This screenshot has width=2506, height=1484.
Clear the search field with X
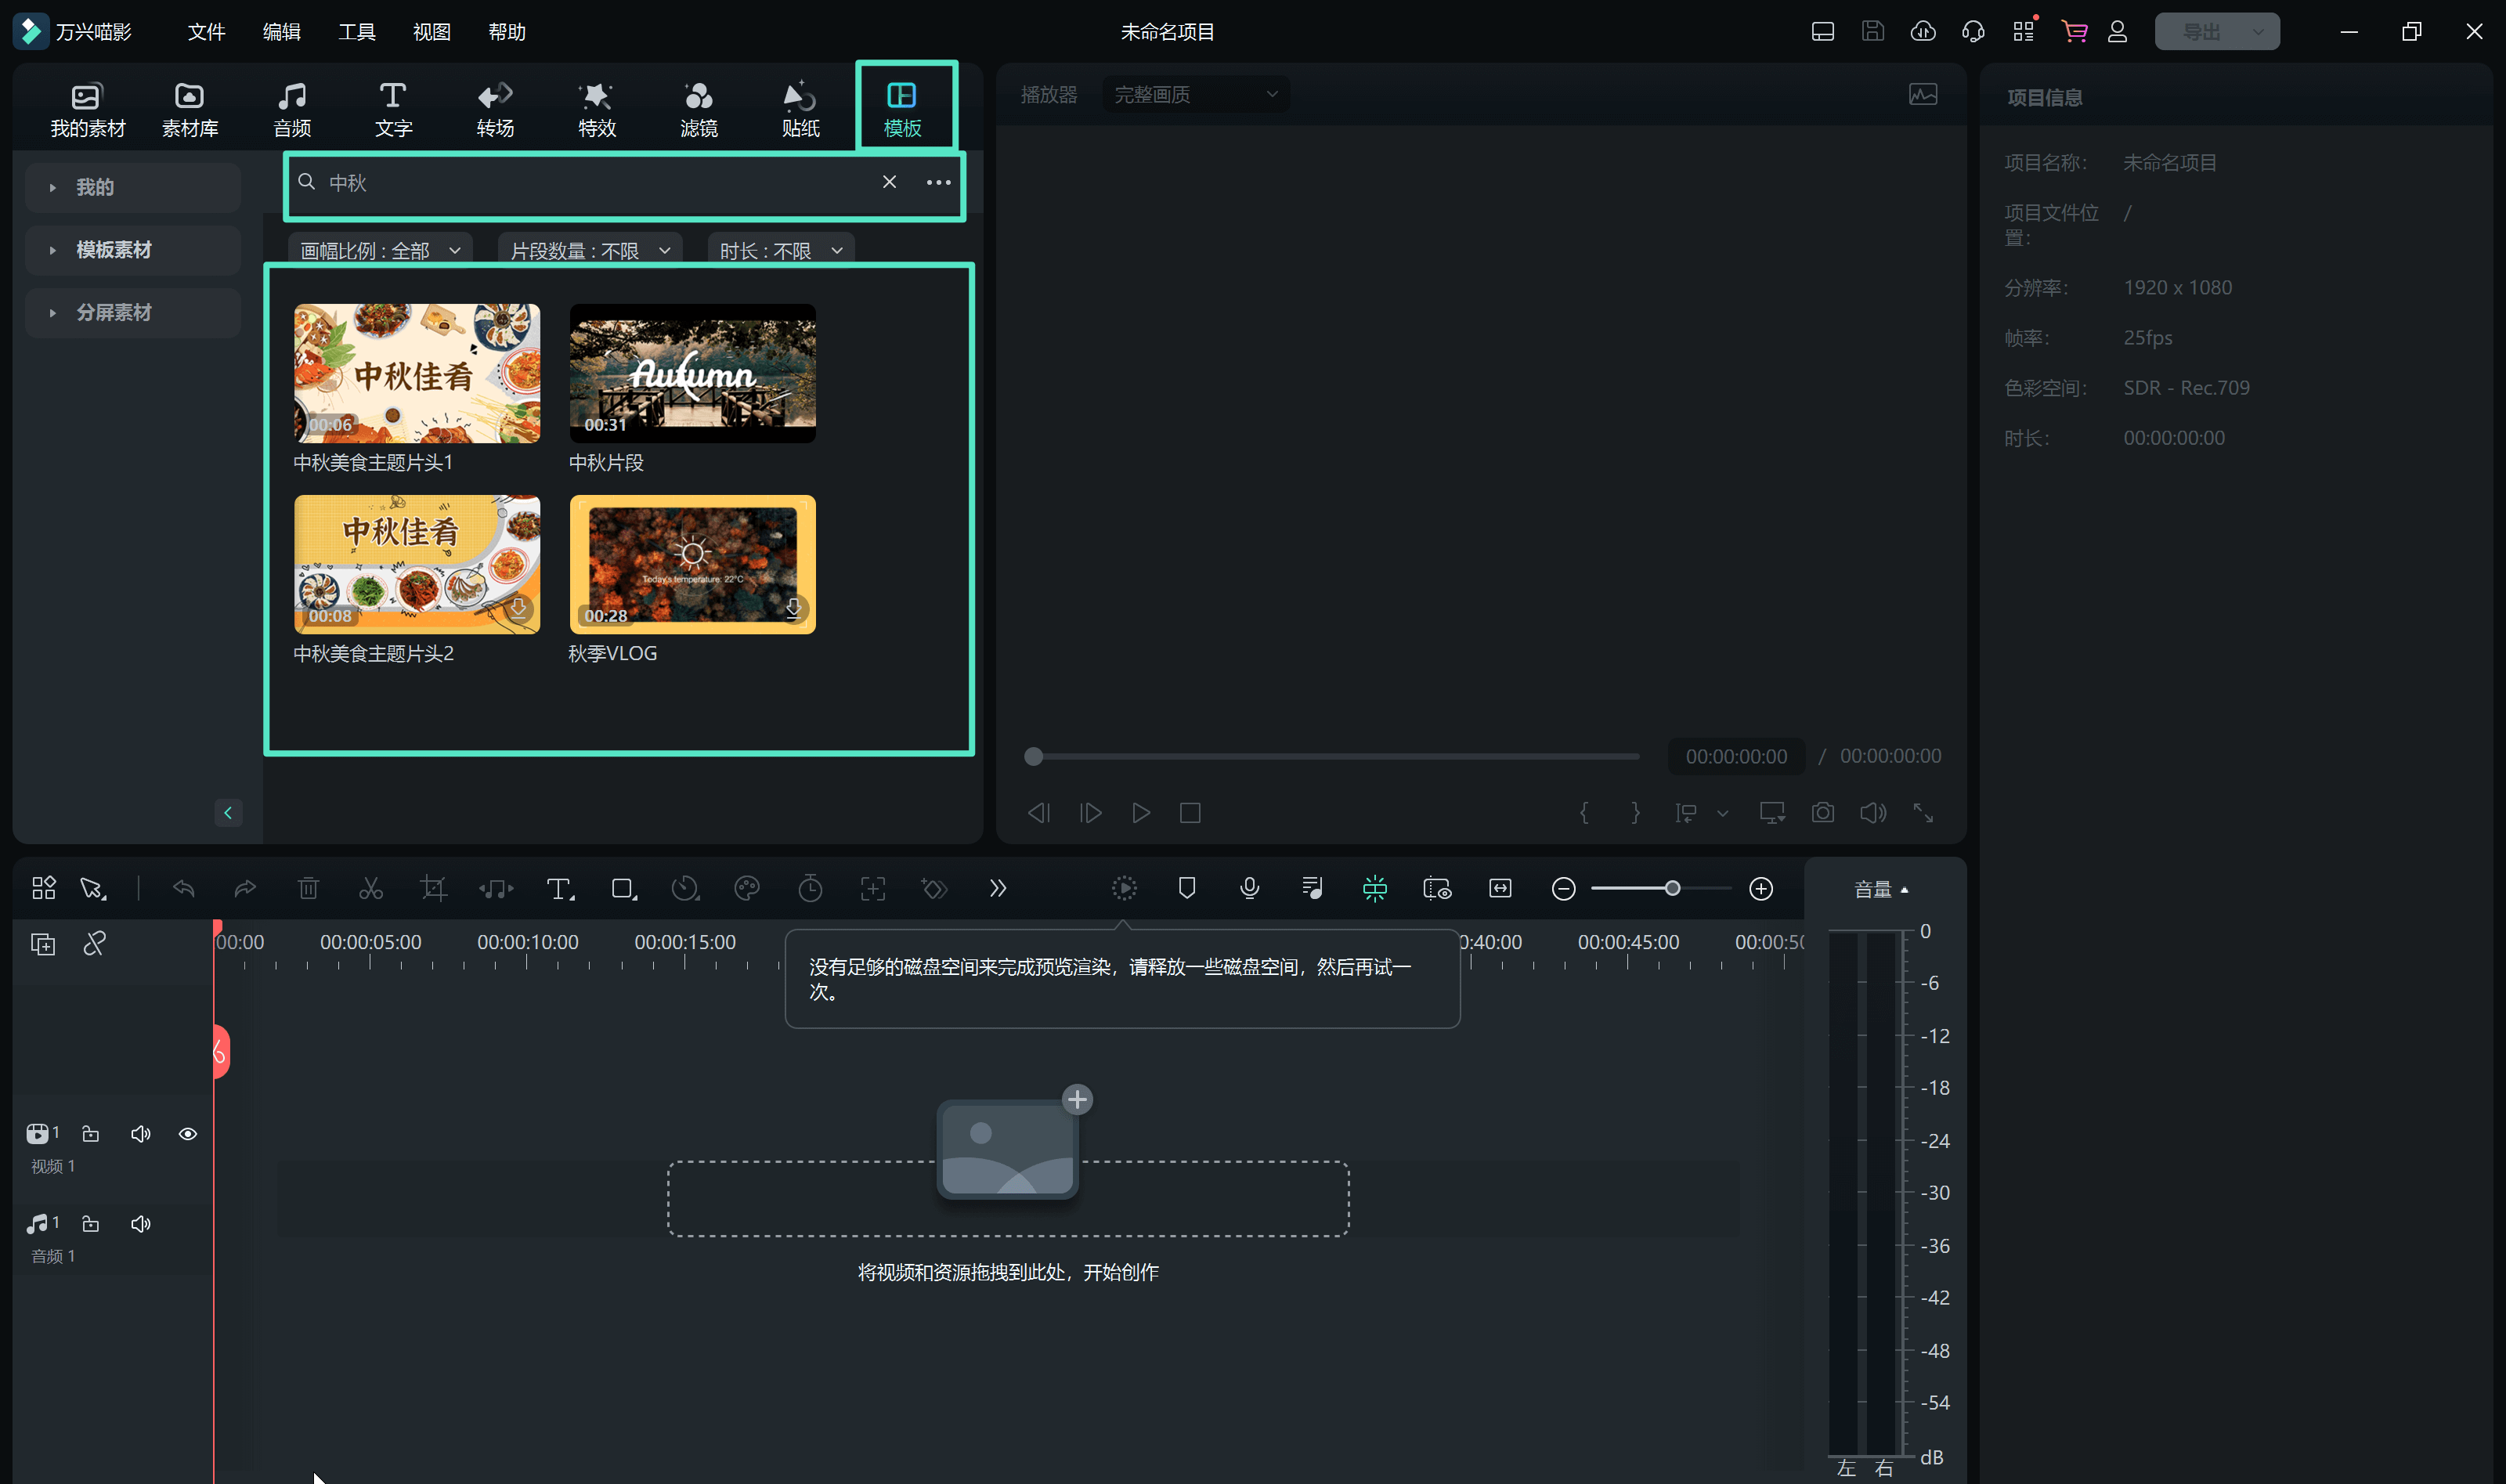pos(889,182)
